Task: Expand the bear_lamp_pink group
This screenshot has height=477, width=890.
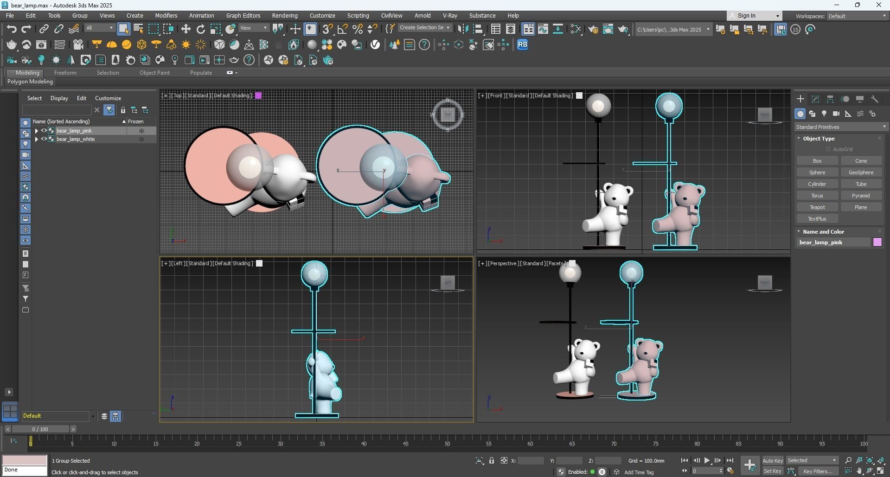Action: (36, 131)
